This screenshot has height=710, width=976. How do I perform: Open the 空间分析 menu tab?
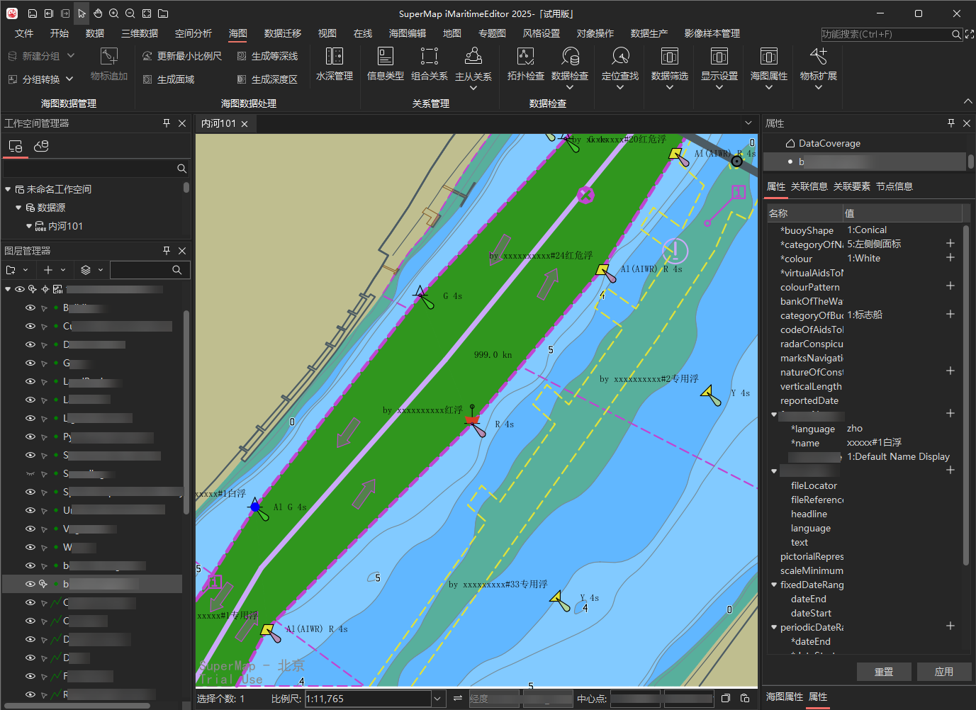point(193,33)
